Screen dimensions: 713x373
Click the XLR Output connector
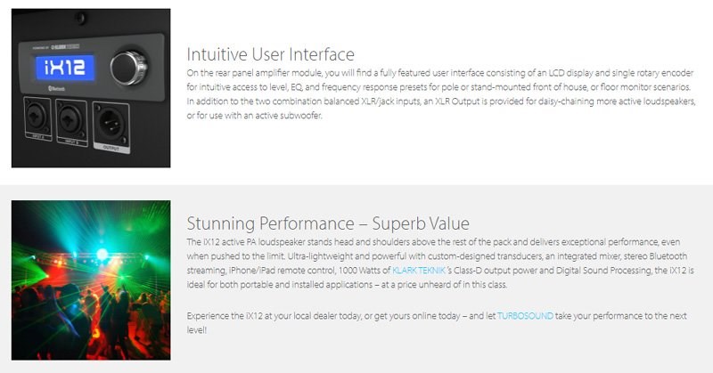tap(111, 124)
